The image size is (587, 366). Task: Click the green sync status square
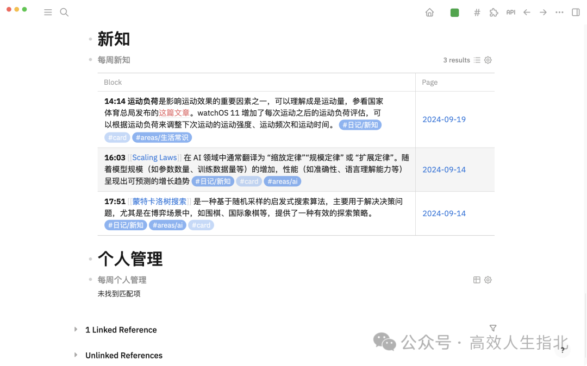[454, 12]
